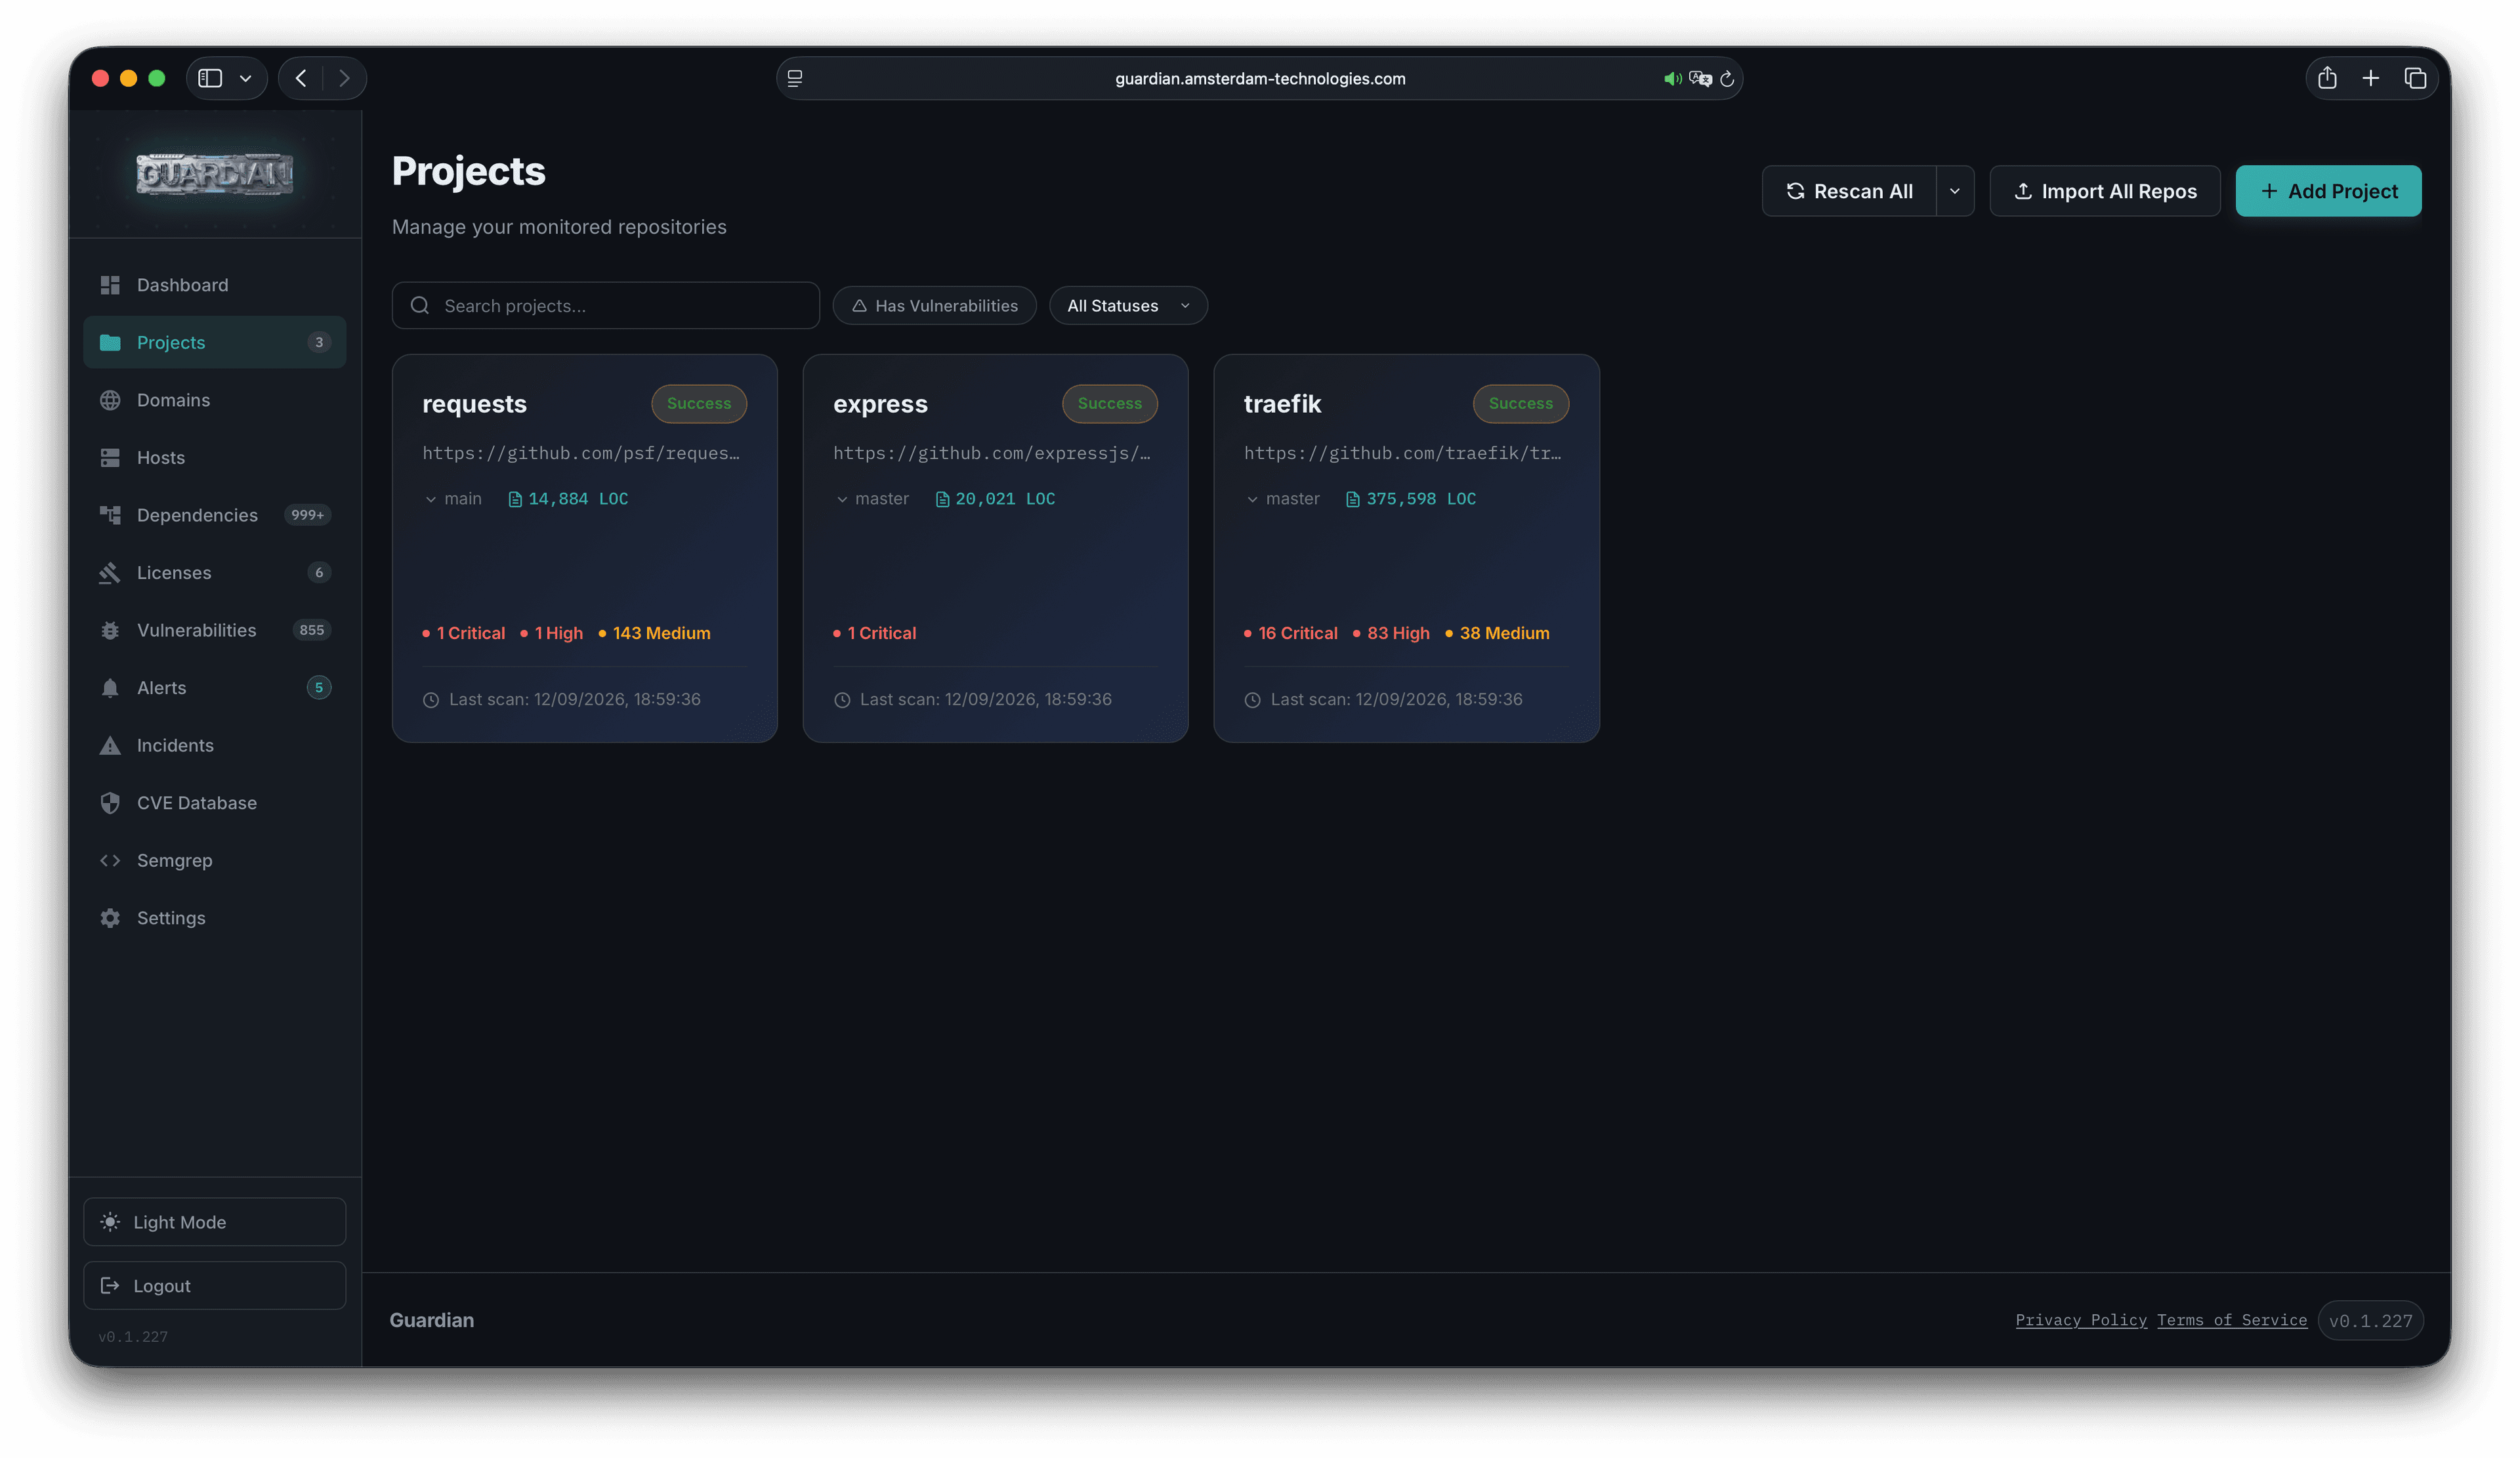
Task: Click the master branch chevron on traefik
Action: click(1252, 499)
